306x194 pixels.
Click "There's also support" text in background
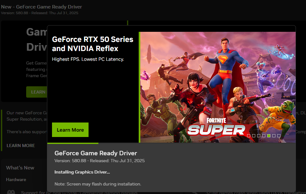point(27,132)
